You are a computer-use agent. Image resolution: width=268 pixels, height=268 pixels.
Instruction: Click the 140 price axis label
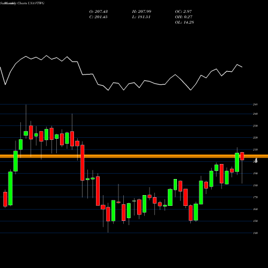(x=255, y=233)
